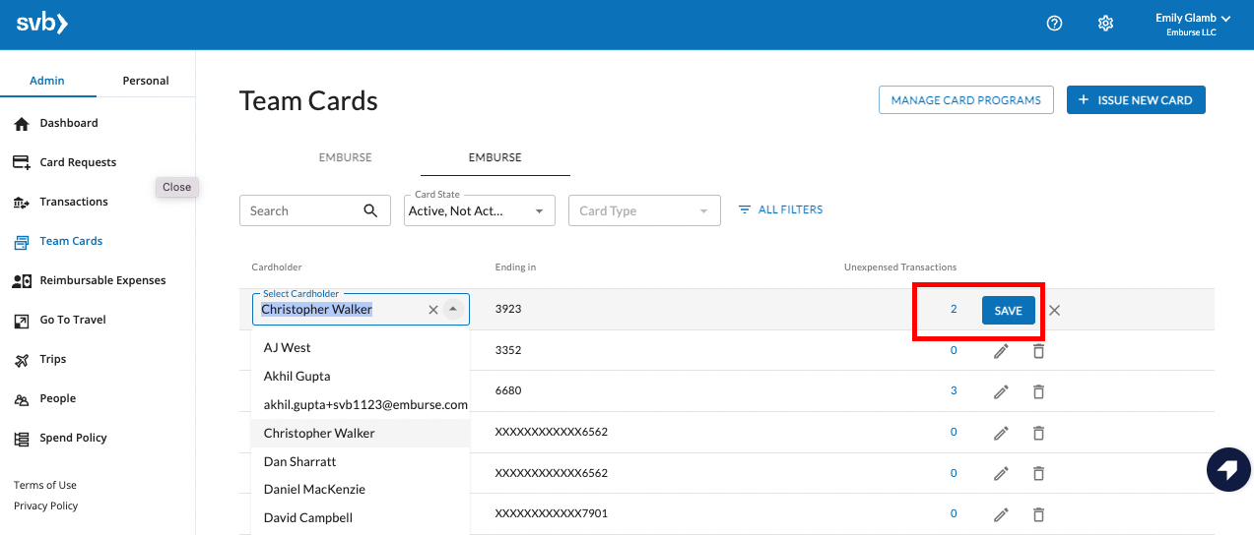Select the first EMBURSE card program tab

(x=345, y=157)
